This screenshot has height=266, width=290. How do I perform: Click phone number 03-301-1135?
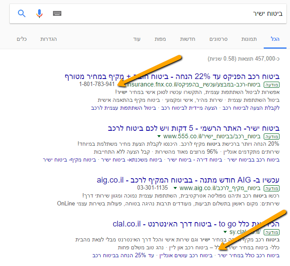click(x=152, y=187)
